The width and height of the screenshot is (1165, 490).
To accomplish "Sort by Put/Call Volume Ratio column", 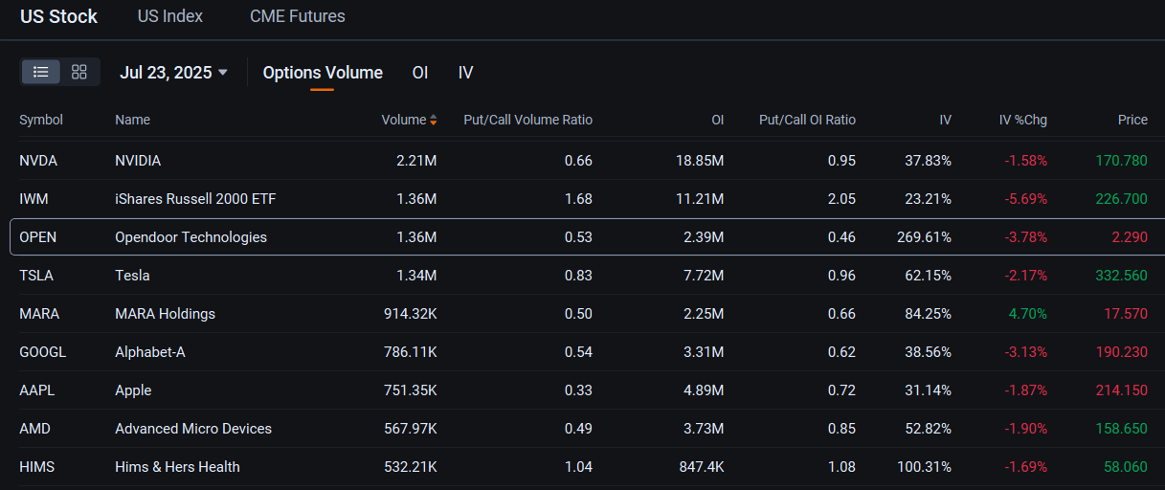I will point(527,120).
